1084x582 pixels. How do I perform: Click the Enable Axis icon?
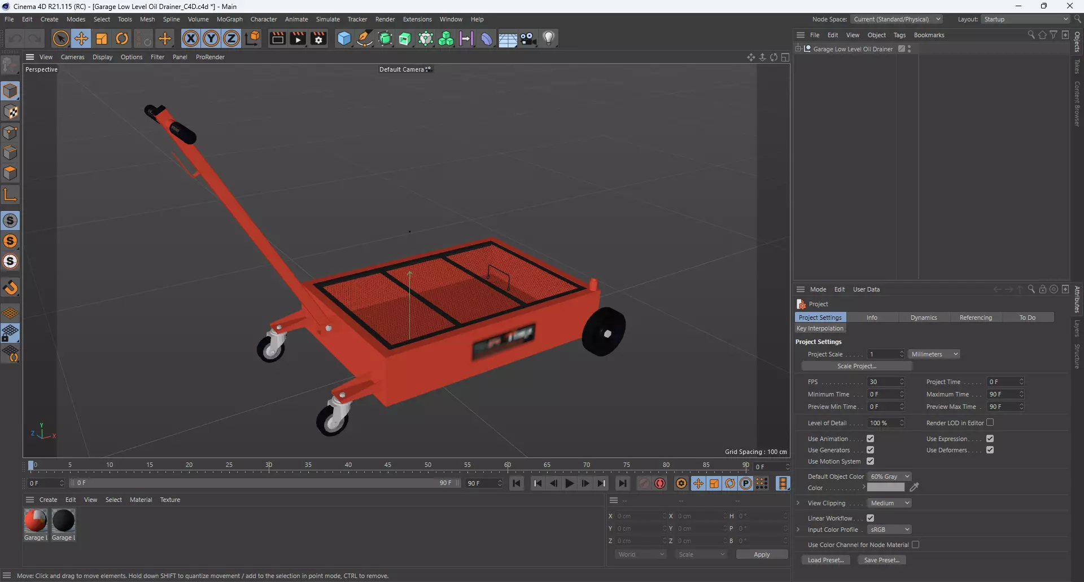point(10,195)
